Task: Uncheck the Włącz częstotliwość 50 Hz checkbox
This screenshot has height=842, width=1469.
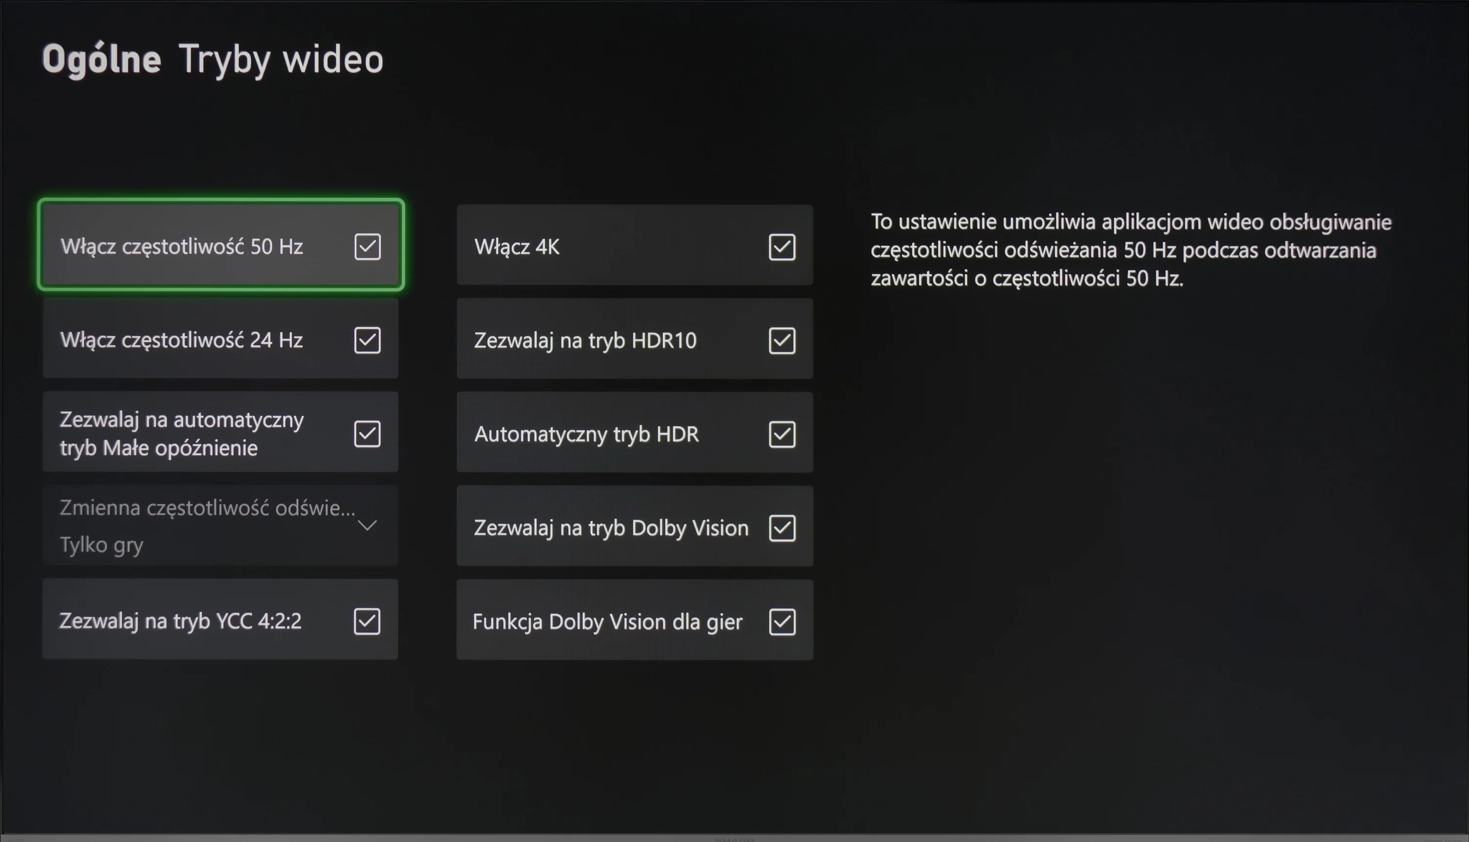Action: click(x=367, y=246)
